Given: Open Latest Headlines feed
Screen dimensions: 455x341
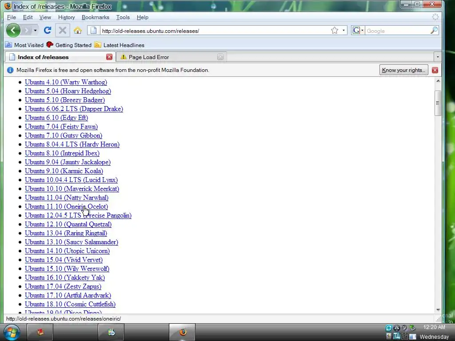Looking at the screenshot, I should tap(119, 45).
